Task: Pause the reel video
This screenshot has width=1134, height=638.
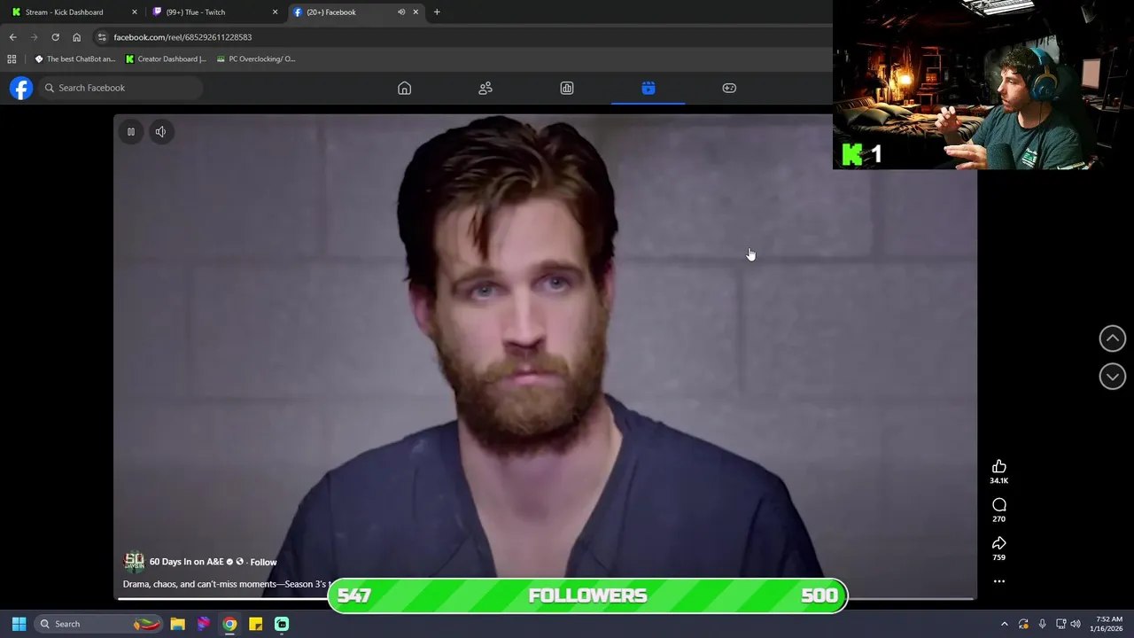Action: [x=131, y=132]
